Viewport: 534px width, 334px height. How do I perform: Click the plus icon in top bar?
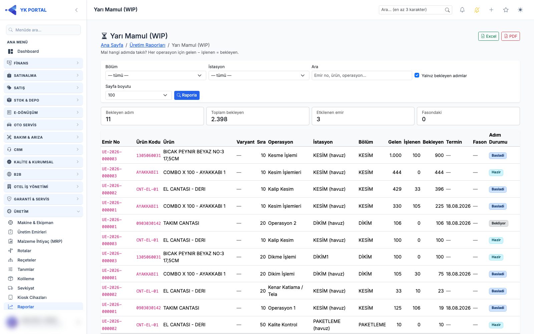pyautogui.click(x=491, y=10)
